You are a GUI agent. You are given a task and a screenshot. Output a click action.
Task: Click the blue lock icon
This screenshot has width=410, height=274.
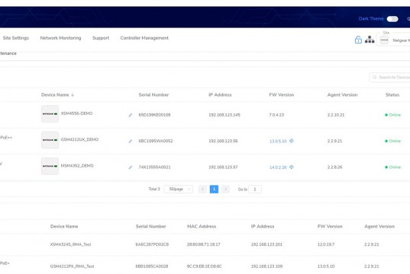(x=358, y=40)
